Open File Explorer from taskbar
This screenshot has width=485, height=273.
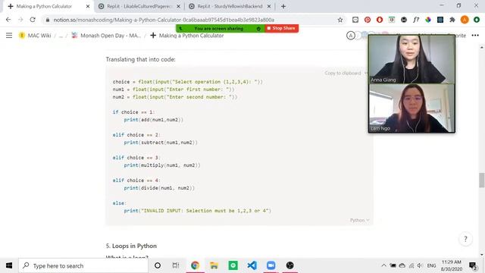(214, 265)
